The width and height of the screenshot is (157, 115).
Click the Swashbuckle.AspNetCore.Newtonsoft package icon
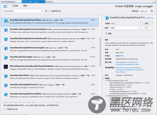pos(6,39)
